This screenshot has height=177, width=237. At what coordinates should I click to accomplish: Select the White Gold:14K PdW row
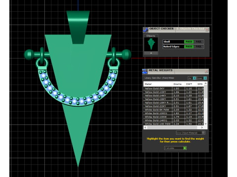(x=174, y=124)
